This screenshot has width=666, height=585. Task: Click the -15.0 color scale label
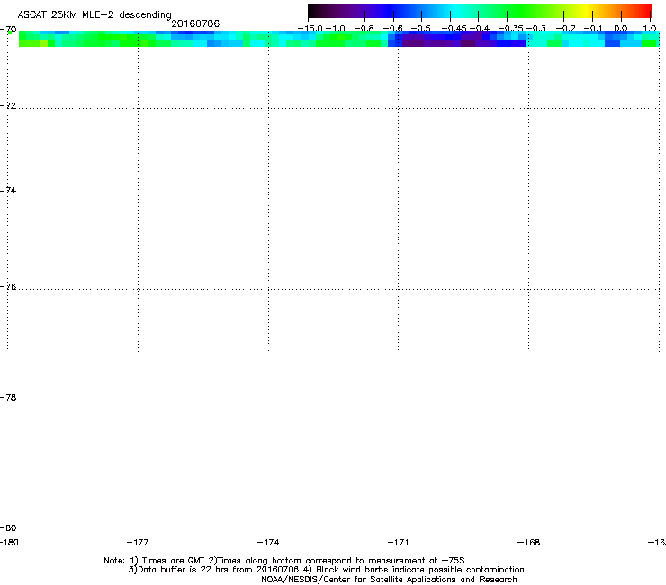310,29
